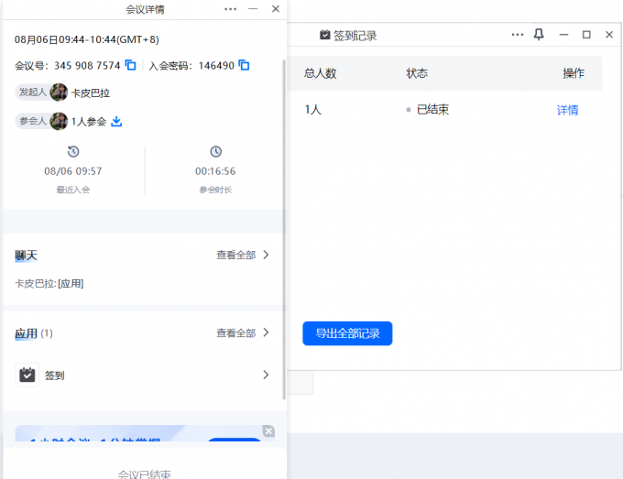Open 详情 for the check-in record
Viewport: 623px width, 479px height.
pos(567,110)
